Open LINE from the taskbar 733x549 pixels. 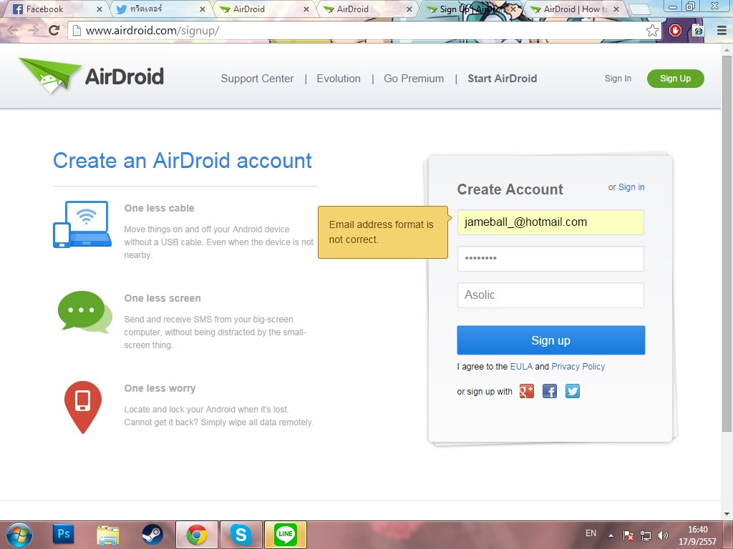tap(286, 535)
